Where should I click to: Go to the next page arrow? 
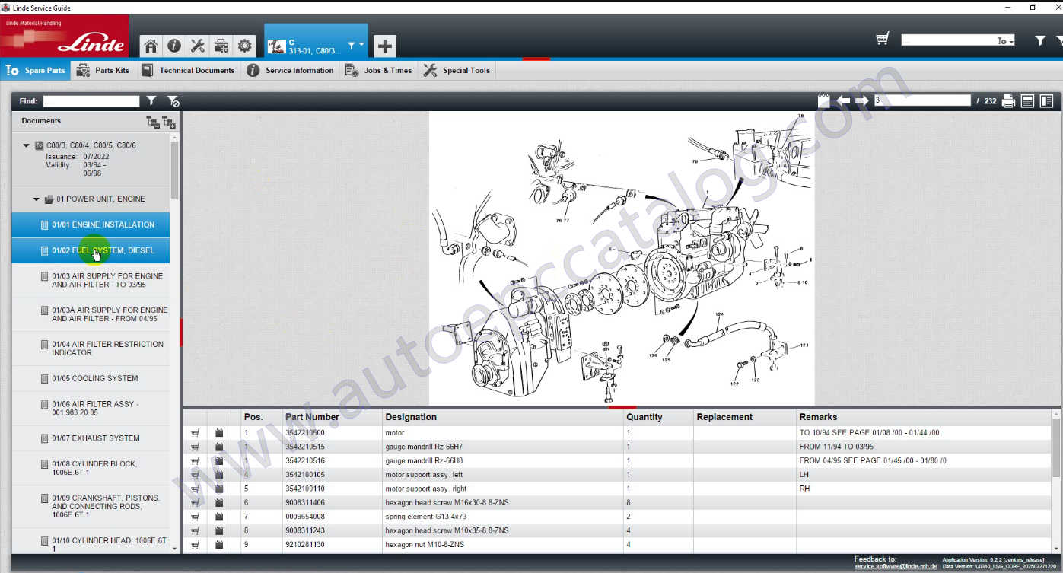pos(861,101)
